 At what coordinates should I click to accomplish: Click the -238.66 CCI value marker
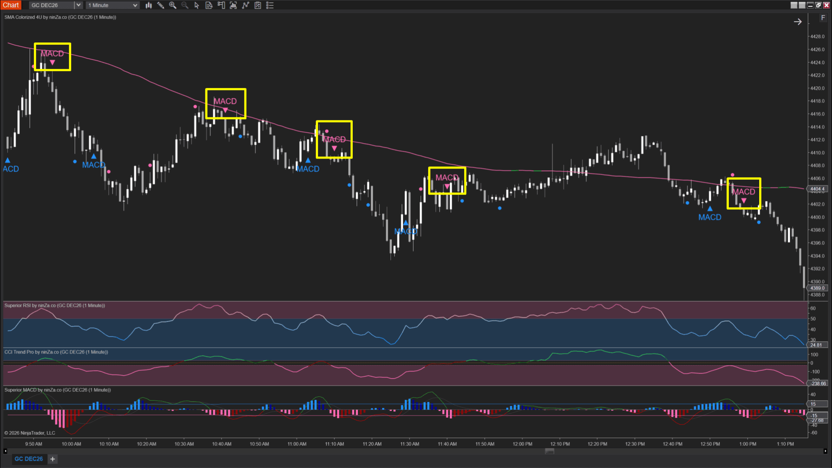click(x=817, y=383)
